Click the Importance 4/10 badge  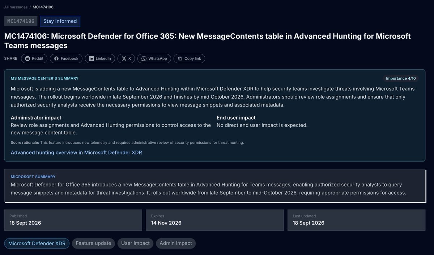tap(401, 78)
